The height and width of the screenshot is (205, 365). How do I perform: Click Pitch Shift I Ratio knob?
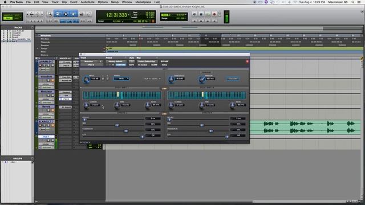tap(148, 105)
